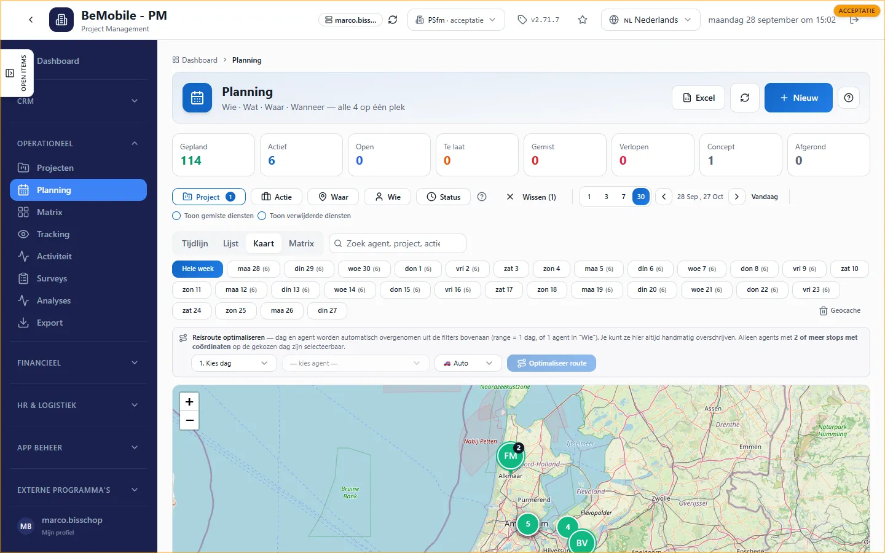Click the BeMobile PM app logo icon
Screen dimensions: 885x553
(61, 20)
